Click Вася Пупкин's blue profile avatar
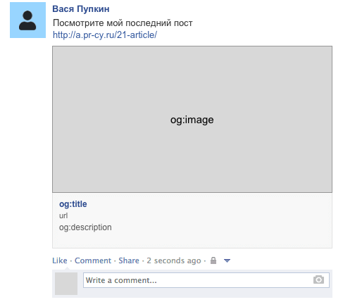Screen dimensions: 343x302 pyautogui.click(x=27, y=20)
